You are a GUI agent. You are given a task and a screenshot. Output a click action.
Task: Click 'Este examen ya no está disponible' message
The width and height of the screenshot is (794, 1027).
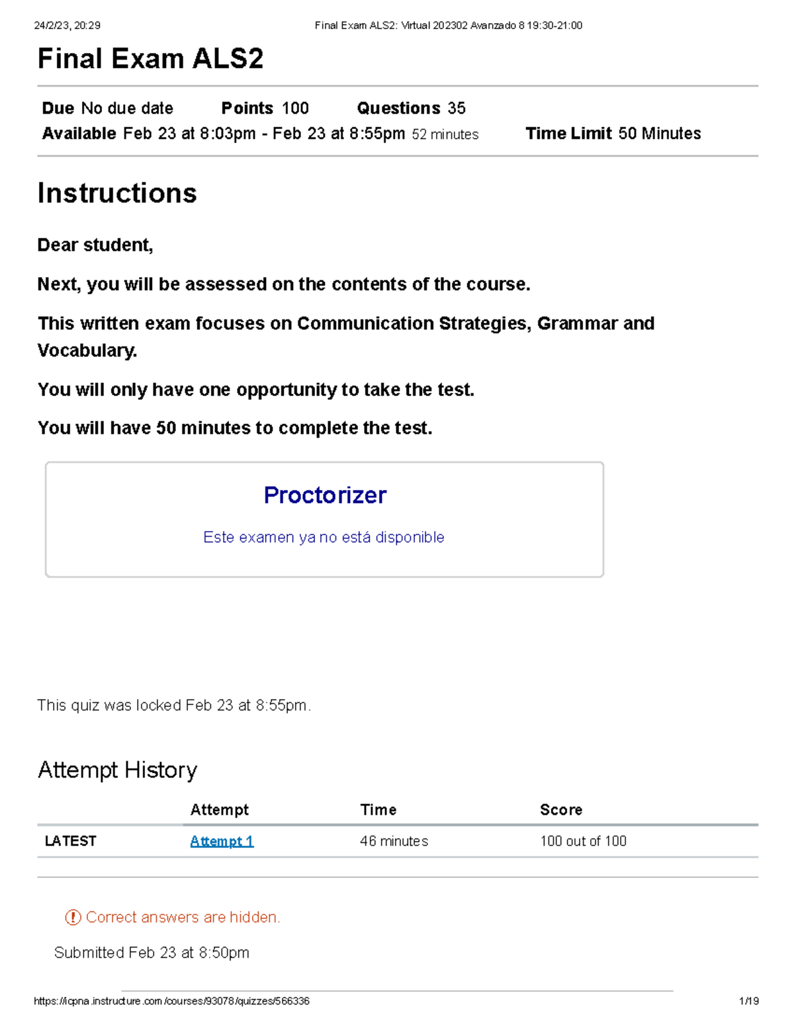pyautogui.click(x=324, y=537)
